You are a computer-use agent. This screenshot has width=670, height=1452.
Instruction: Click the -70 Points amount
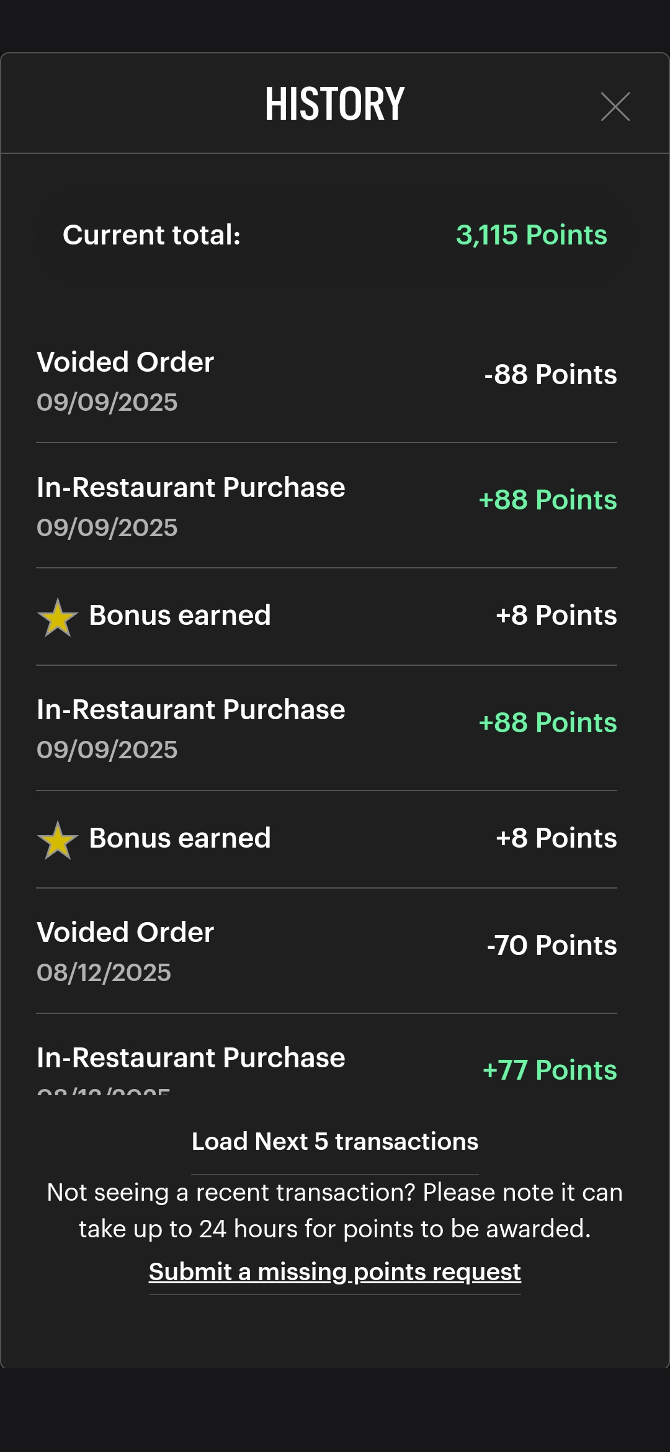(552, 946)
